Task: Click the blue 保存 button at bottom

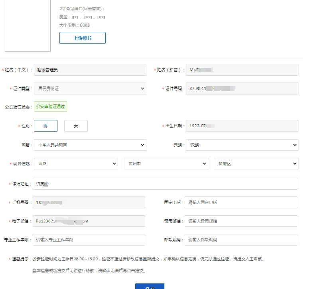Action: coord(150,287)
